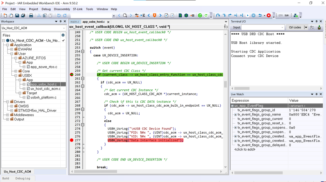Click the Replace toolbar icon with orange arrows
Screen dimensions: 326x182
pyautogui.click(x=137, y=15)
